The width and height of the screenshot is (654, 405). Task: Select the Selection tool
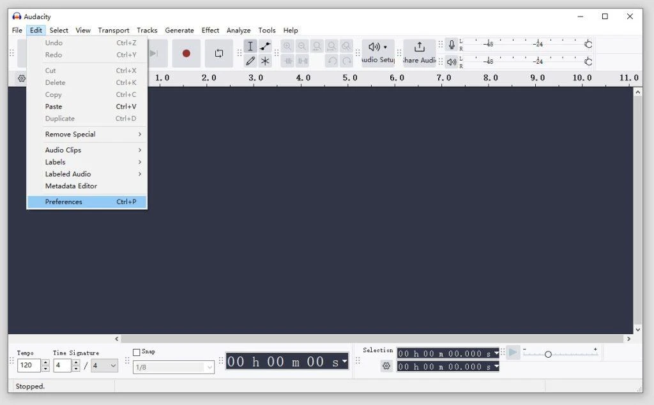tap(250, 46)
